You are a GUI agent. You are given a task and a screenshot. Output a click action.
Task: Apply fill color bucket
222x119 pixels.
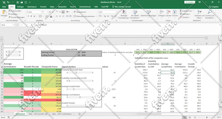(x=46, y=16)
